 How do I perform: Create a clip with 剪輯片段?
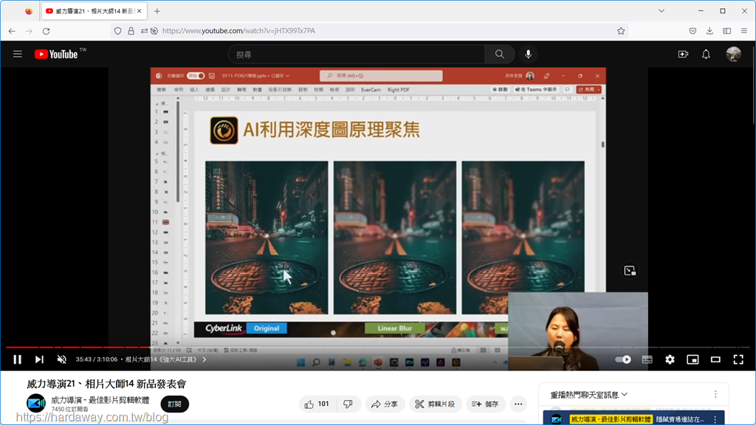pyautogui.click(x=436, y=404)
